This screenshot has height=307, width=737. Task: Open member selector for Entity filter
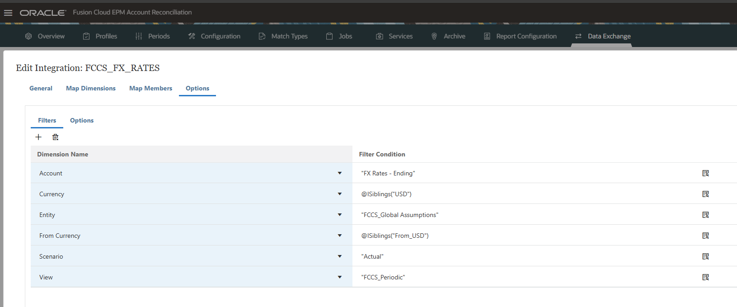click(x=705, y=215)
